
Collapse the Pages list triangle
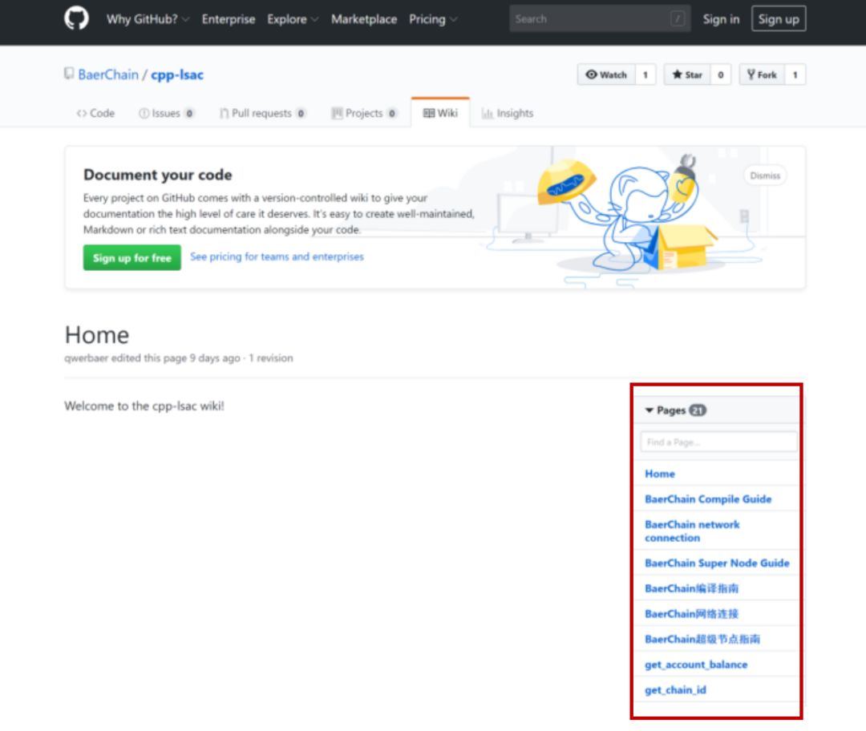click(x=649, y=410)
